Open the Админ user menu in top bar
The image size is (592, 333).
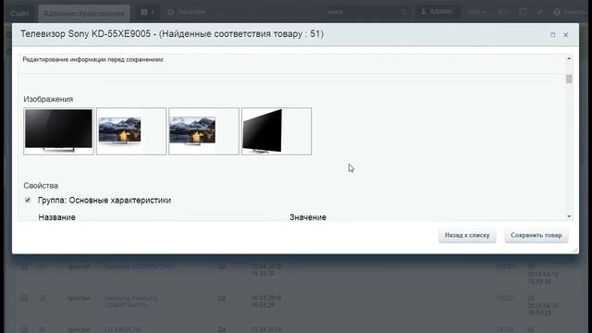pos(438,12)
